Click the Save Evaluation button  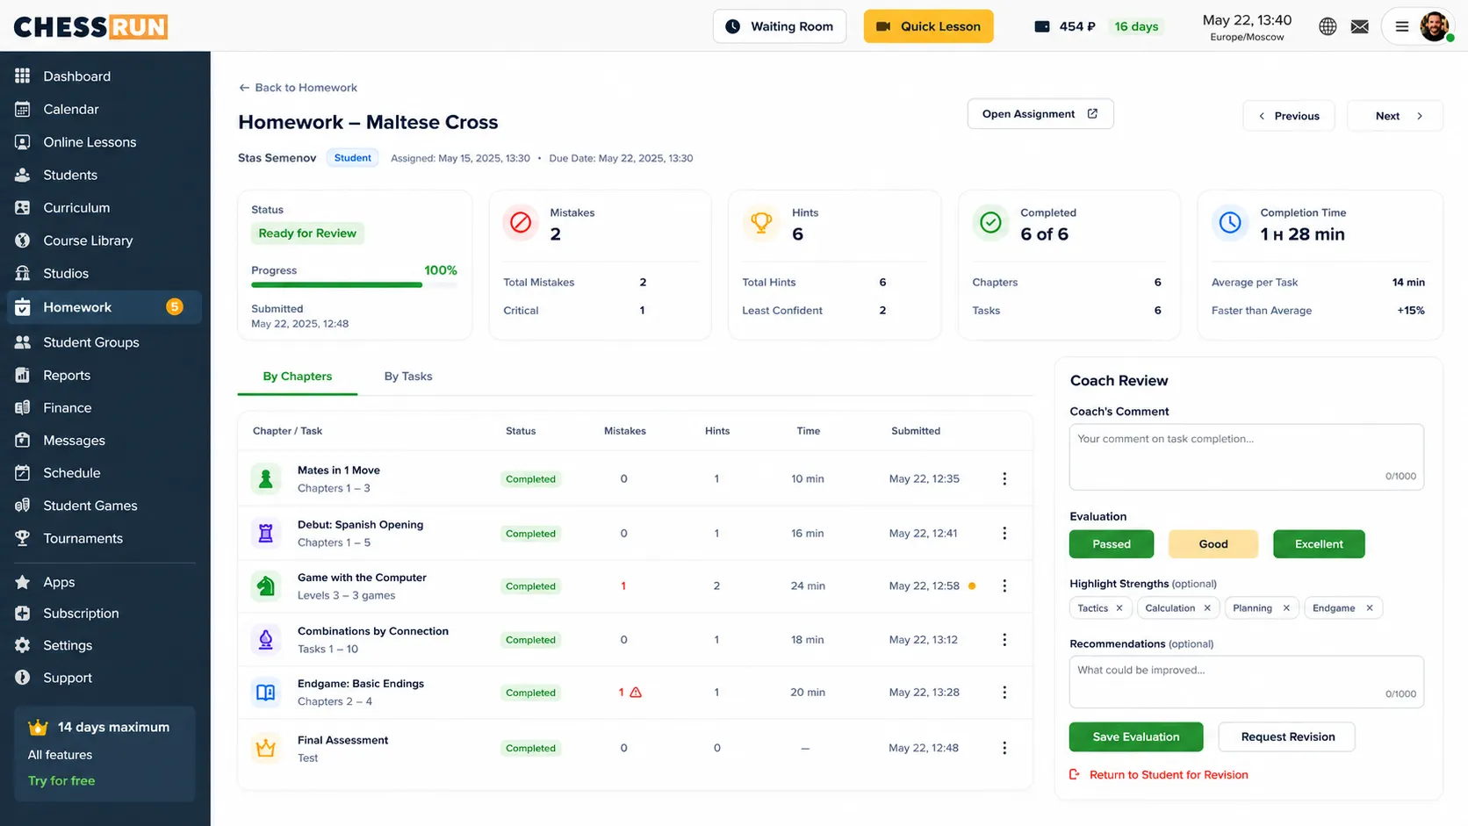[1136, 736]
